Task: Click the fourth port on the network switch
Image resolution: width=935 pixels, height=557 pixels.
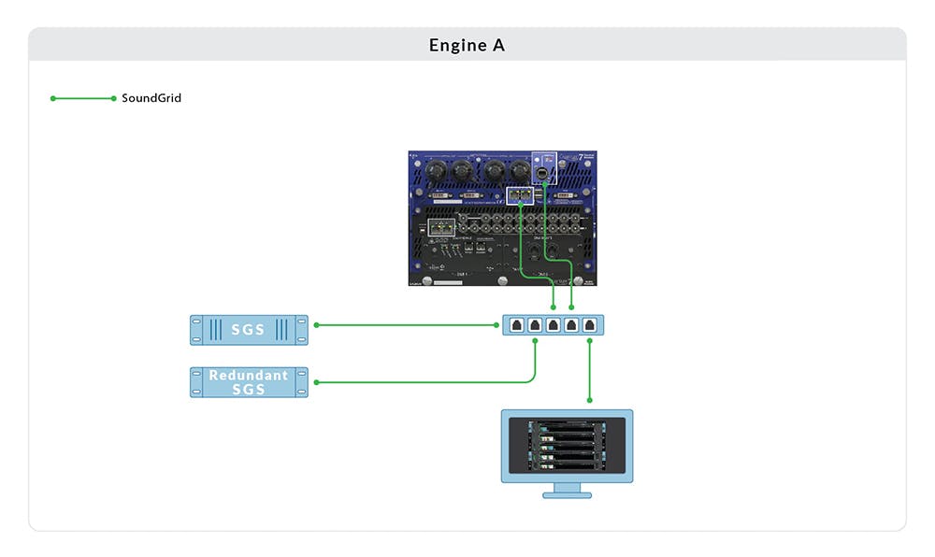Action: pyautogui.click(x=571, y=325)
